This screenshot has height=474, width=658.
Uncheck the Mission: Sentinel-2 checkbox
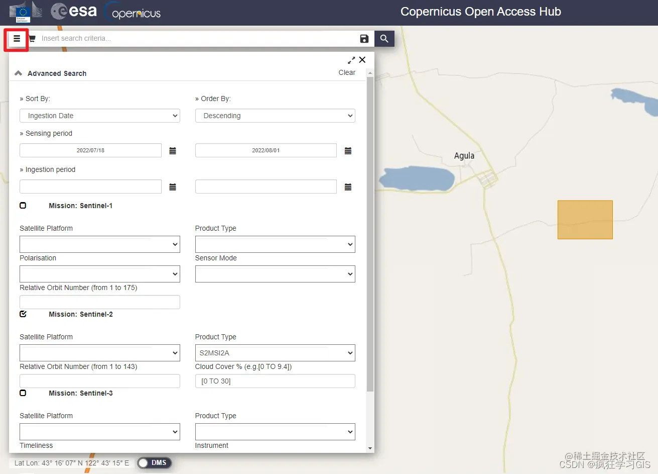[x=23, y=314]
